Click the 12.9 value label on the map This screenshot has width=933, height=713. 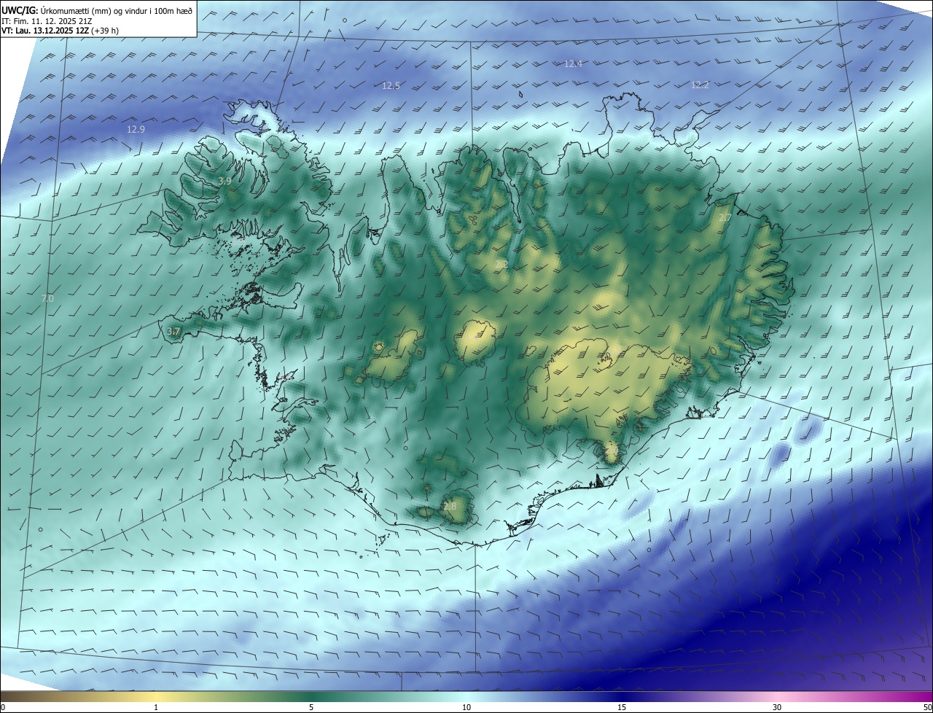tap(136, 129)
